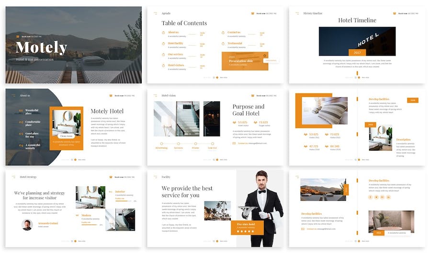Open the Hotel facility contents entry
The image size is (431, 253).
[175, 44]
